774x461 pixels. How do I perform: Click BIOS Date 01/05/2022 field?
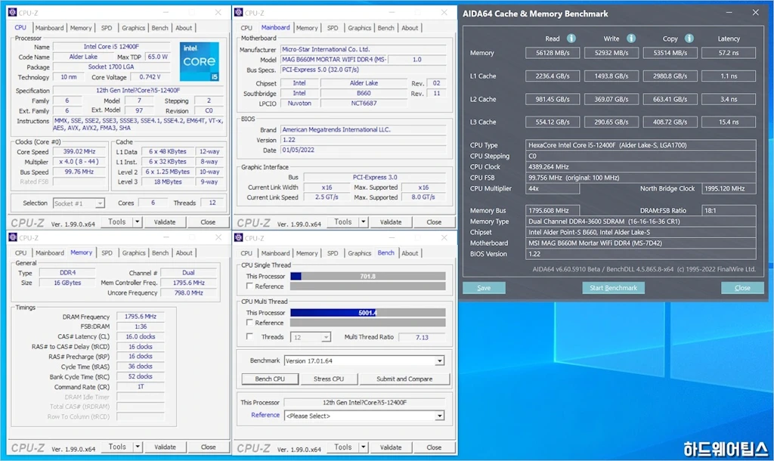(364, 150)
